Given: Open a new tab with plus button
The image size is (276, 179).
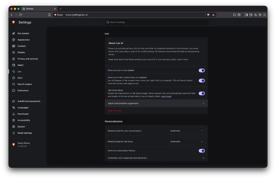Looking at the screenshot, I should click(x=60, y=9).
